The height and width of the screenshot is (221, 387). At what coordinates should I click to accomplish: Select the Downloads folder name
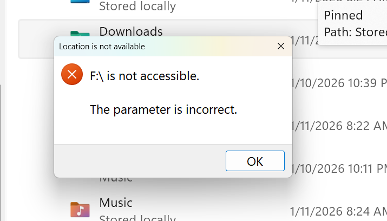click(x=131, y=31)
